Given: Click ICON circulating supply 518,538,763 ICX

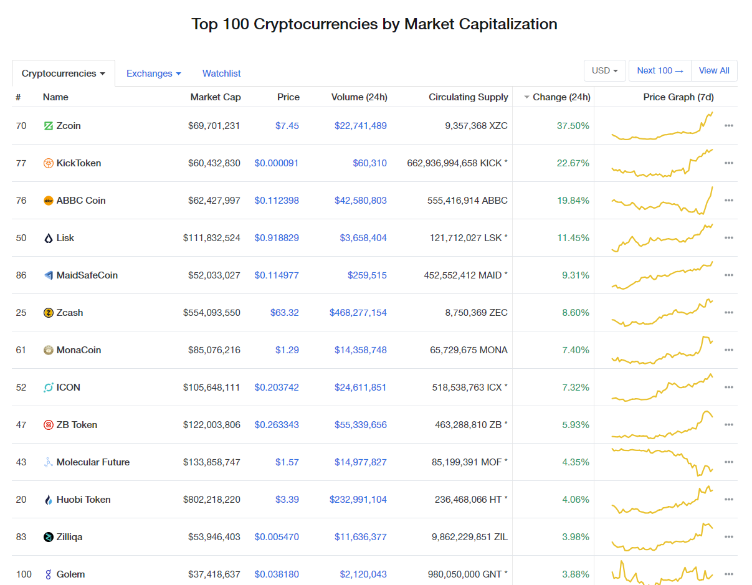Looking at the screenshot, I should tap(470, 388).
